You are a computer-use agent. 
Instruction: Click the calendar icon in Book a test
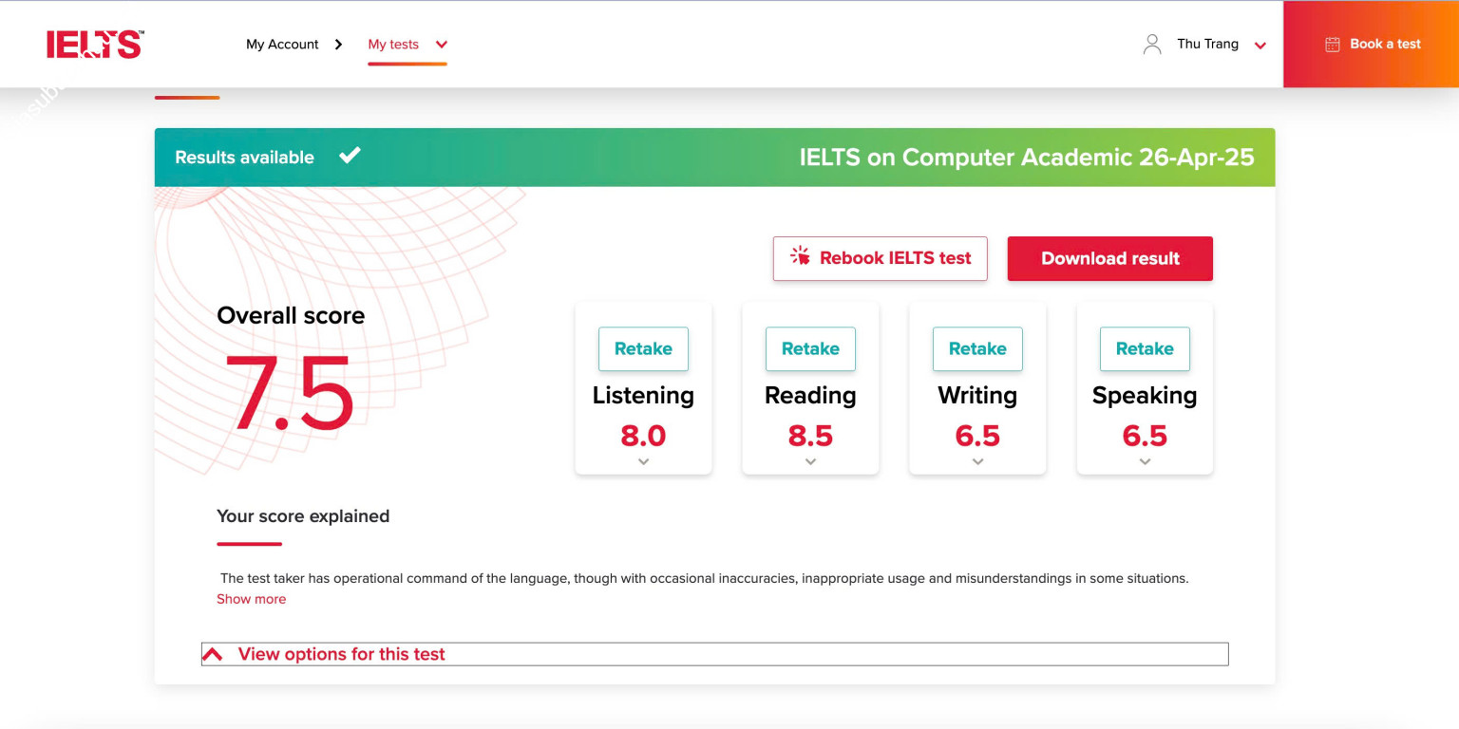click(x=1332, y=44)
